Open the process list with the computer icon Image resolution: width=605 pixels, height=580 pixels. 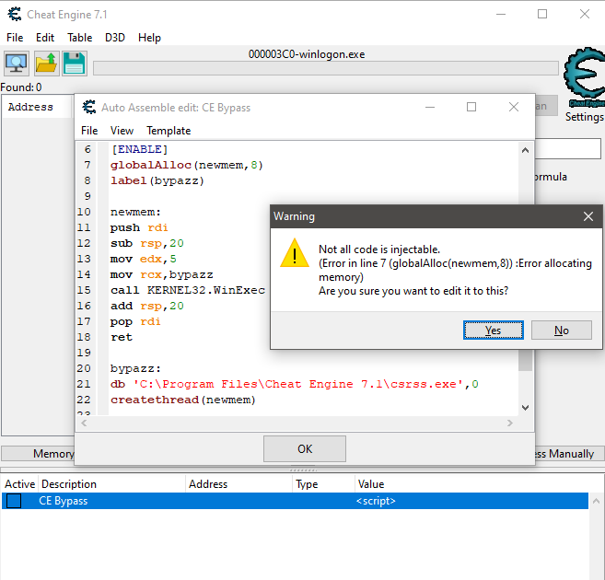[17, 64]
